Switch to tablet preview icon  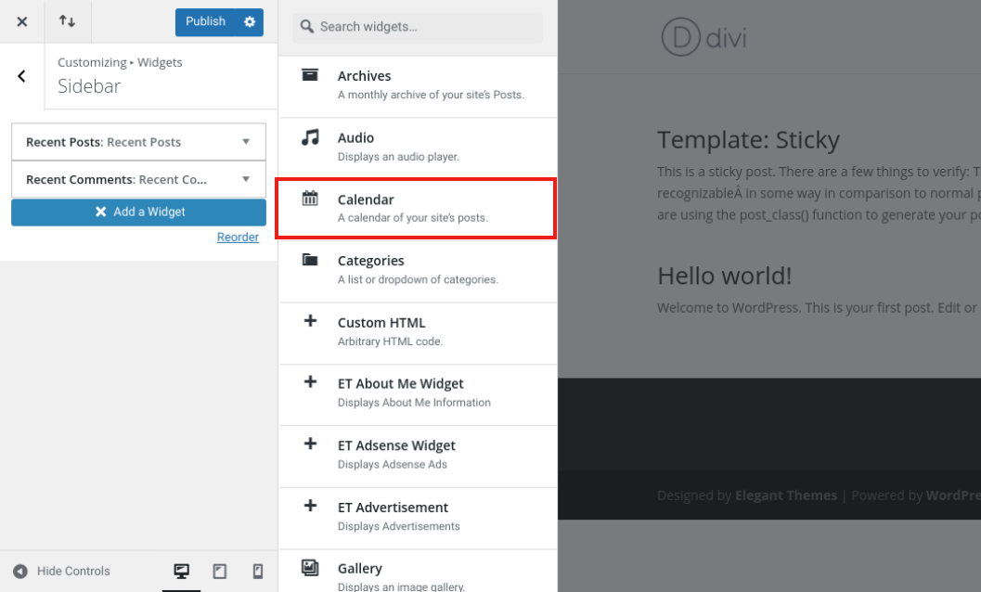pyautogui.click(x=220, y=572)
